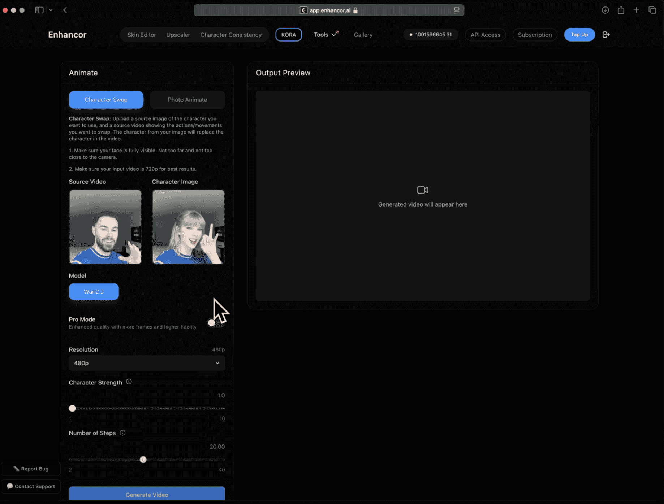The width and height of the screenshot is (664, 504).
Task: Click Character Strength info icon
Action: (x=129, y=382)
